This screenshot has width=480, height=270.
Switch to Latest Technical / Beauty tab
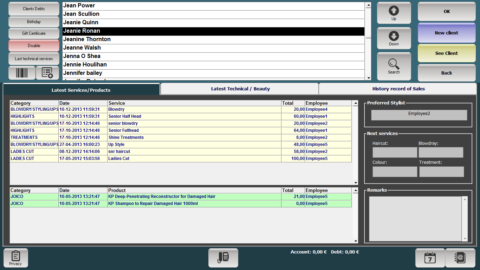coord(240,89)
